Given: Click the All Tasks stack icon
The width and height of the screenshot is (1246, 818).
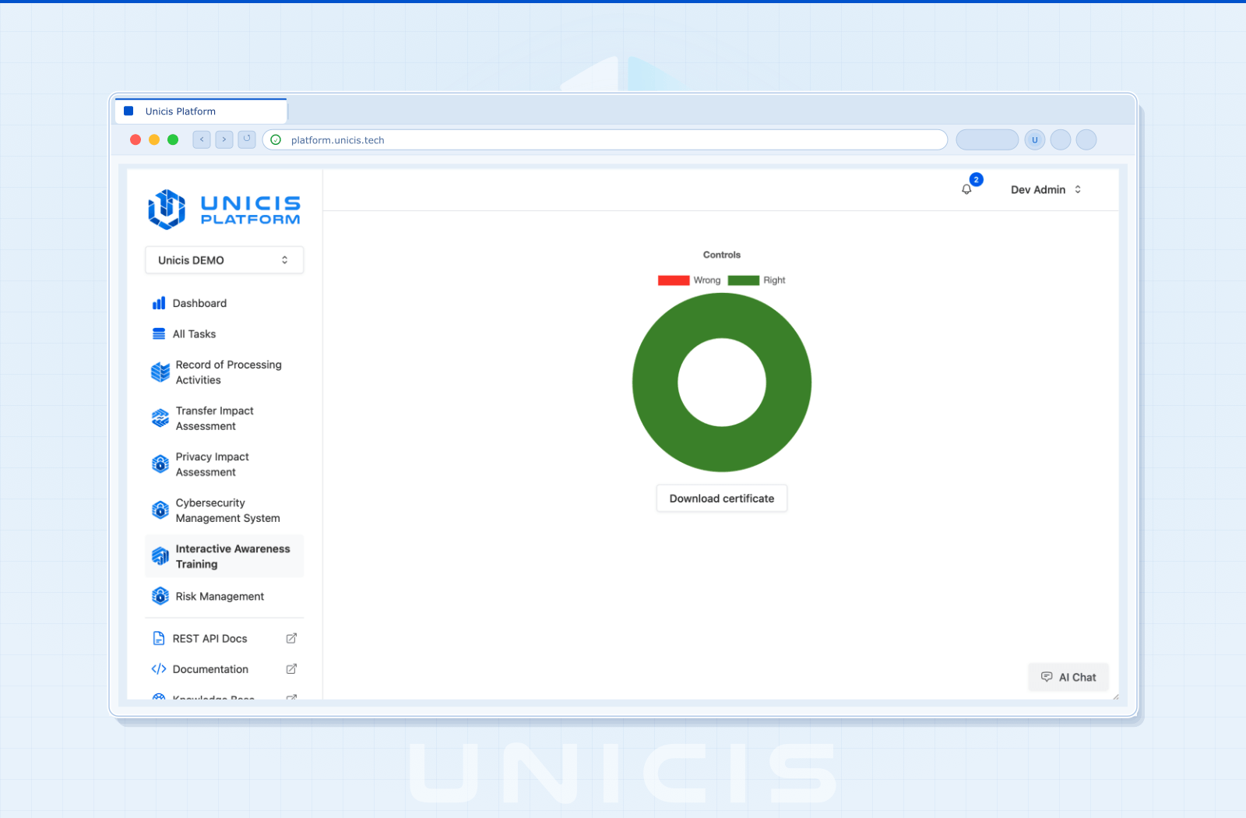Looking at the screenshot, I should click(x=159, y=333).
